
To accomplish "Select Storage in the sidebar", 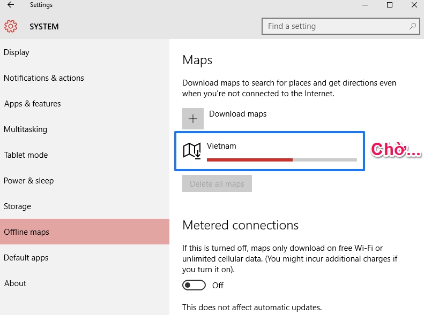I will [x=18, y=206].
